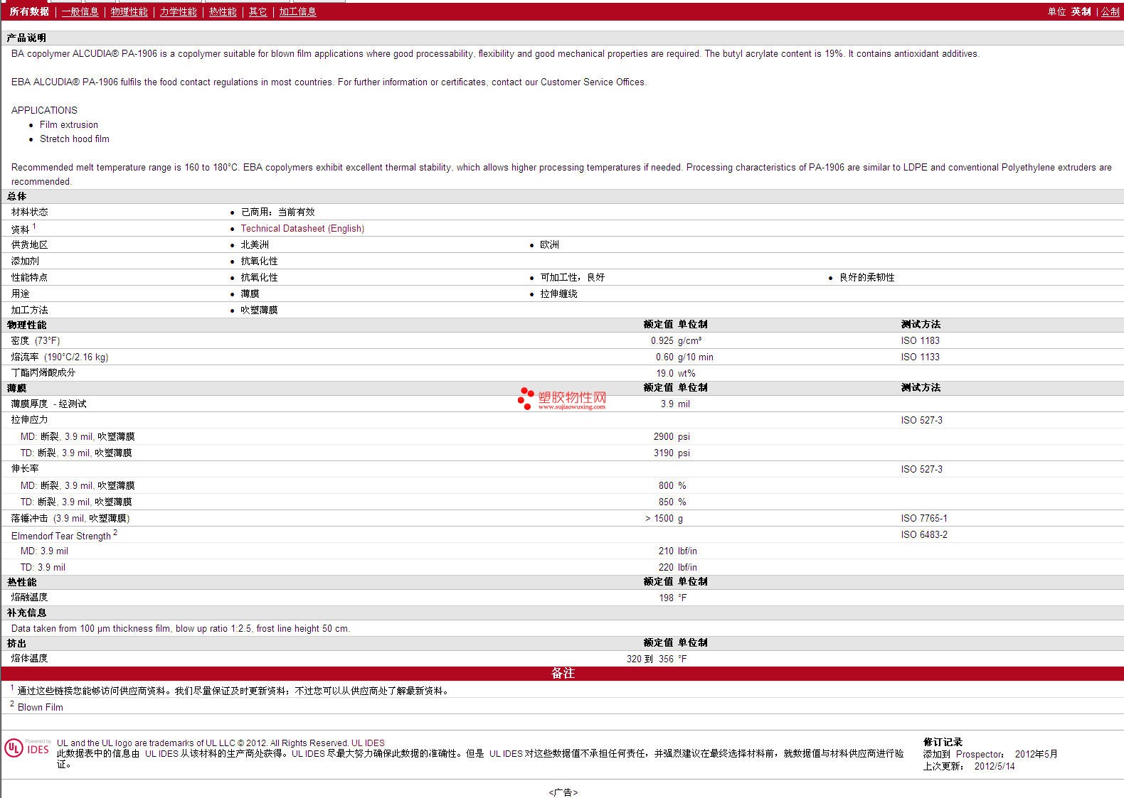Click the 吹塑薄膜 processing method entry
This screenshot has width=1124, height=798.
coord(259,311)
